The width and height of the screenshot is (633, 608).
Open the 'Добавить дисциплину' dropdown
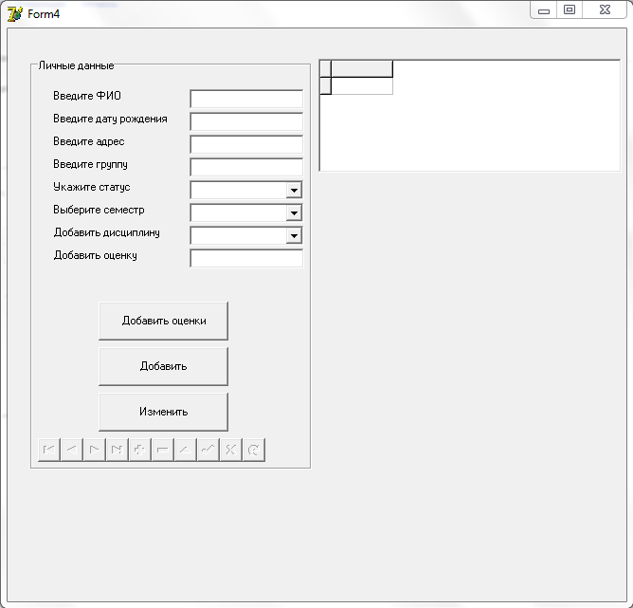coord(294,235)
